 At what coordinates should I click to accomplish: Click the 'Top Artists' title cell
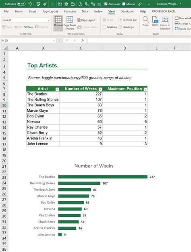pyautogui.click(x=42, y=66)
